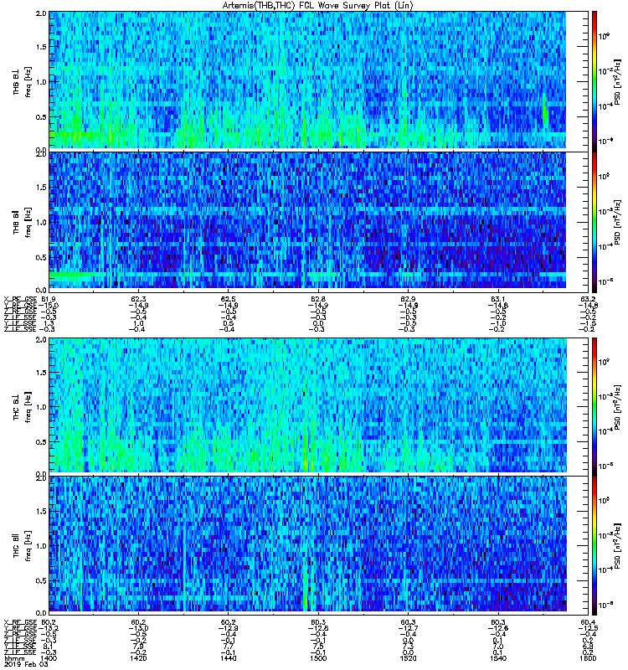This screenshot has width=628, height=670.
Task: Click the THC Y_RE_GSE value '-12.9'
Action: pos(229,628)
